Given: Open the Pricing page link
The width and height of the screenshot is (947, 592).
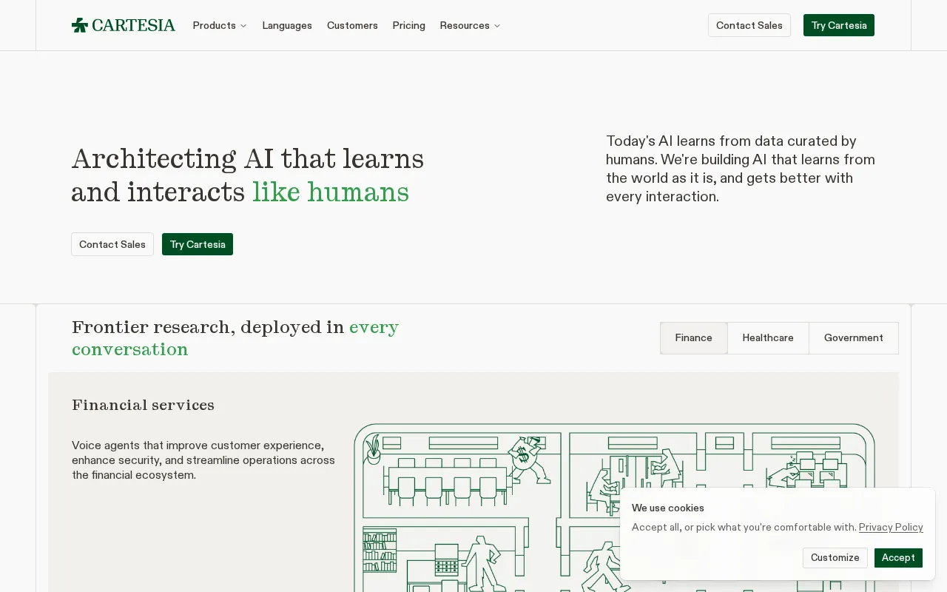Looking at the screenshot, I should pyautogui.click(x=409, y=25).
